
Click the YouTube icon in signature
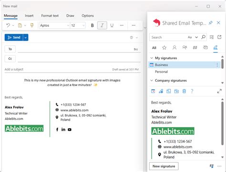(70, 129)
